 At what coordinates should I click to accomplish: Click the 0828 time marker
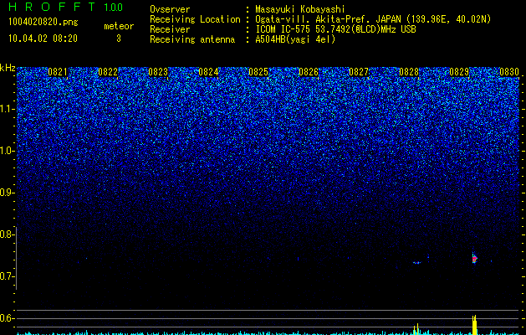409,72
